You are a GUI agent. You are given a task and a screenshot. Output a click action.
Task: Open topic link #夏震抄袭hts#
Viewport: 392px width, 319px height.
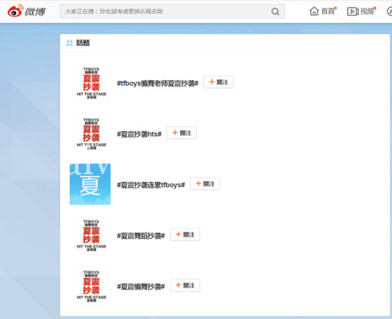pos(139,134)
